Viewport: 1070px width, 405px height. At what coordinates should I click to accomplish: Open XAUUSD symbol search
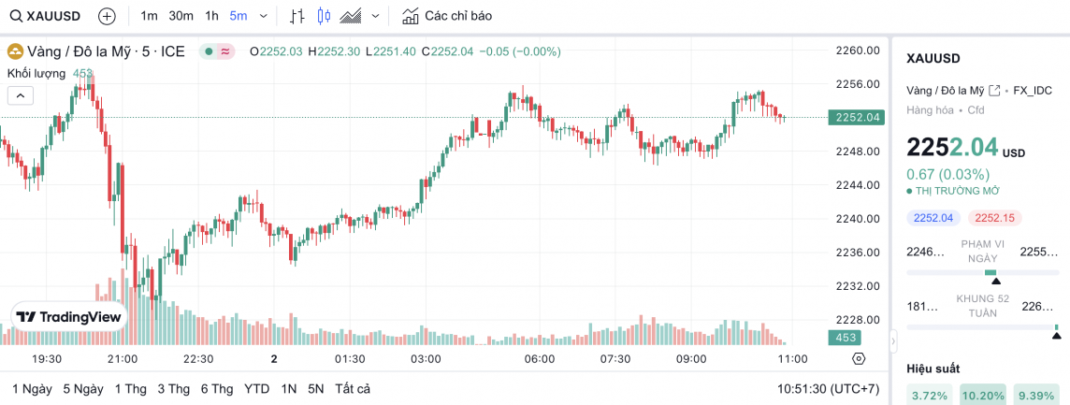[x=47, y=16]
